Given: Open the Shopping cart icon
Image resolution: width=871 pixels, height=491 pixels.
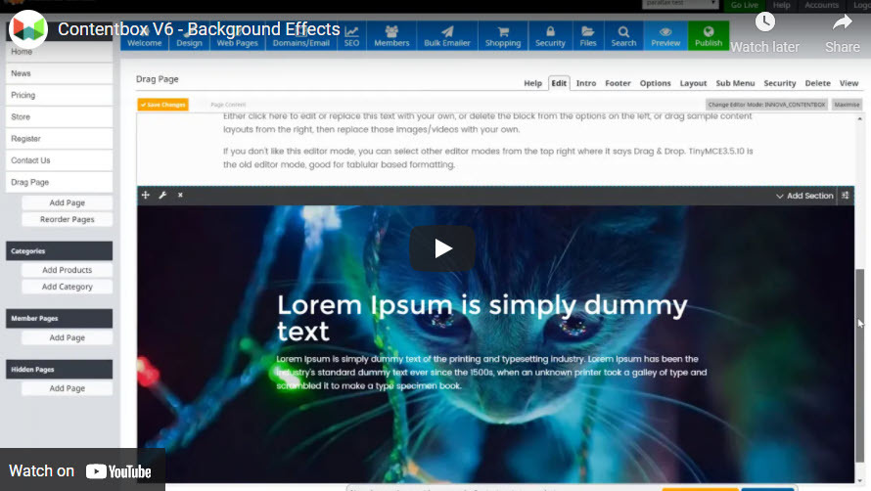Looking at the screenshot, I should point(503,31).
